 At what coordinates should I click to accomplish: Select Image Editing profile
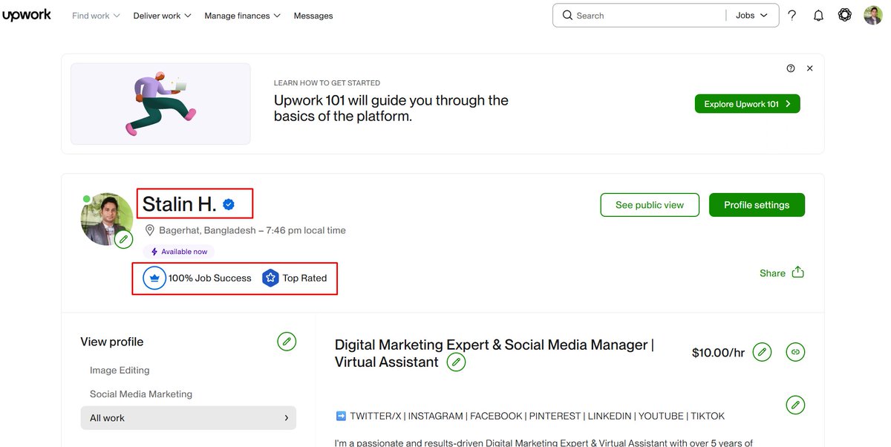(x=120, y=370)
